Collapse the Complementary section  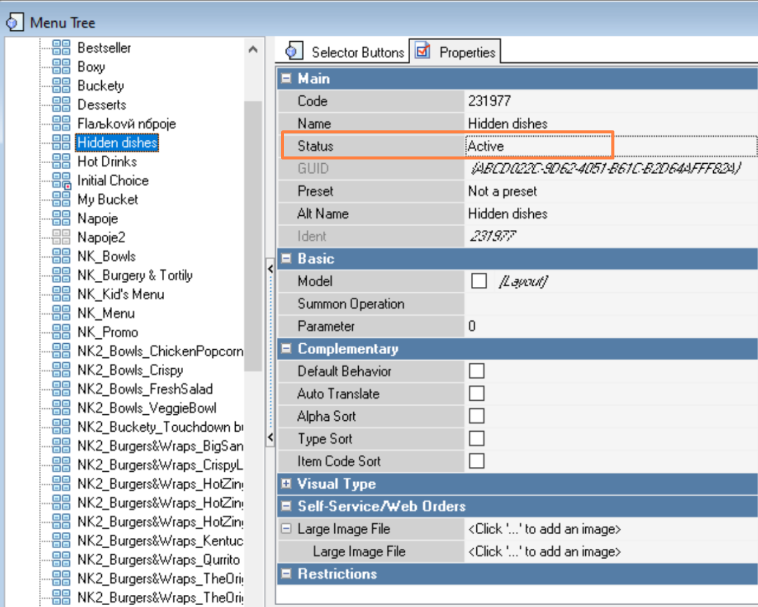(286, 349)
